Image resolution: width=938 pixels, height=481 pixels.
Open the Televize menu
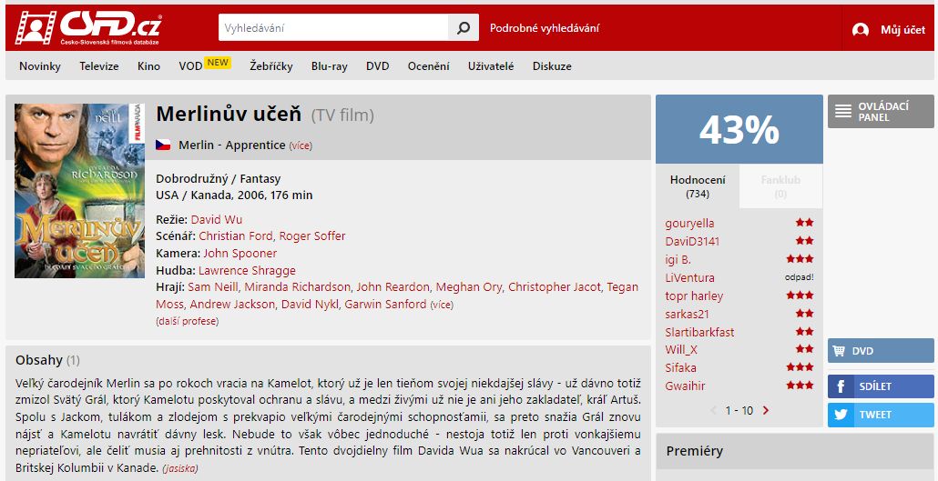pyautogui.click(x=99, y=66)
